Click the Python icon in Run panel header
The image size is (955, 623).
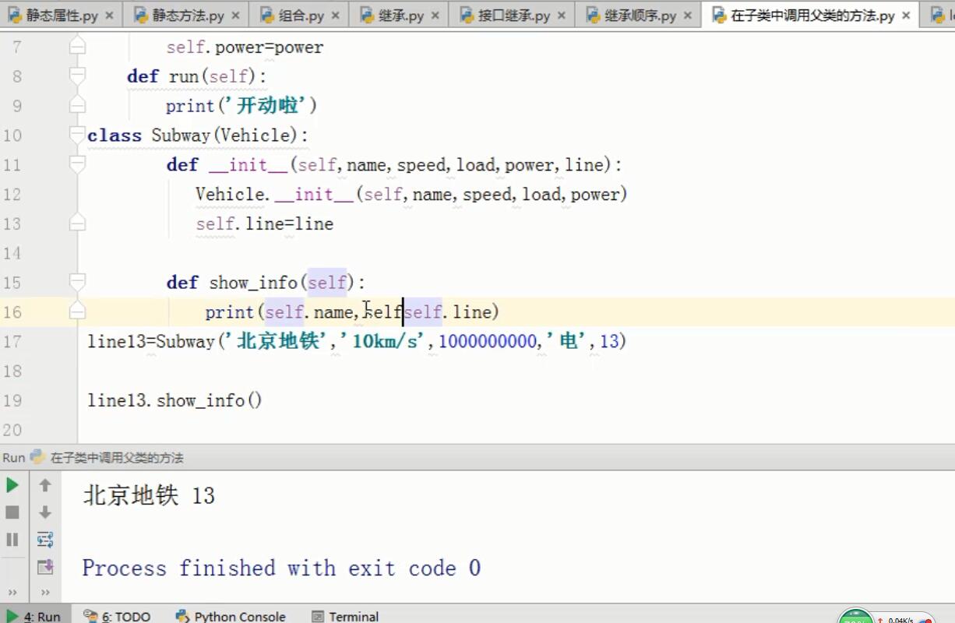tap(37, 457)
